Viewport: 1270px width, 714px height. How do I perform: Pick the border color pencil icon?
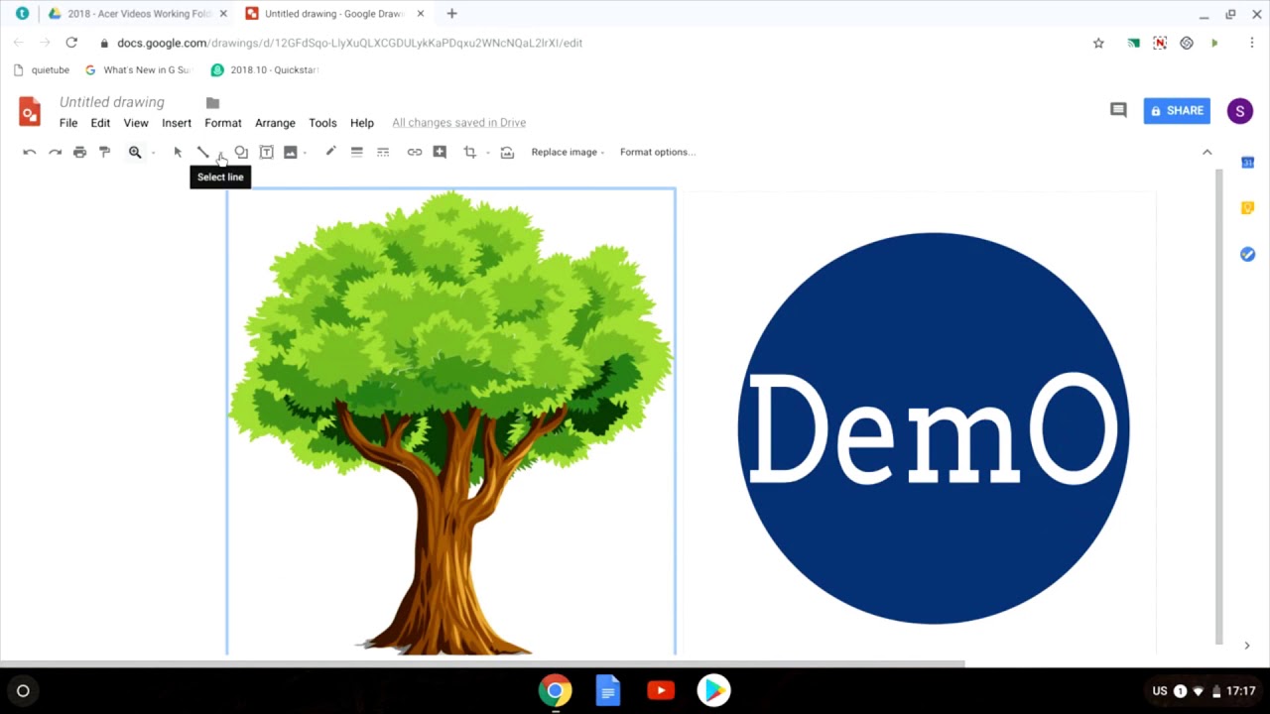(330, 152)
